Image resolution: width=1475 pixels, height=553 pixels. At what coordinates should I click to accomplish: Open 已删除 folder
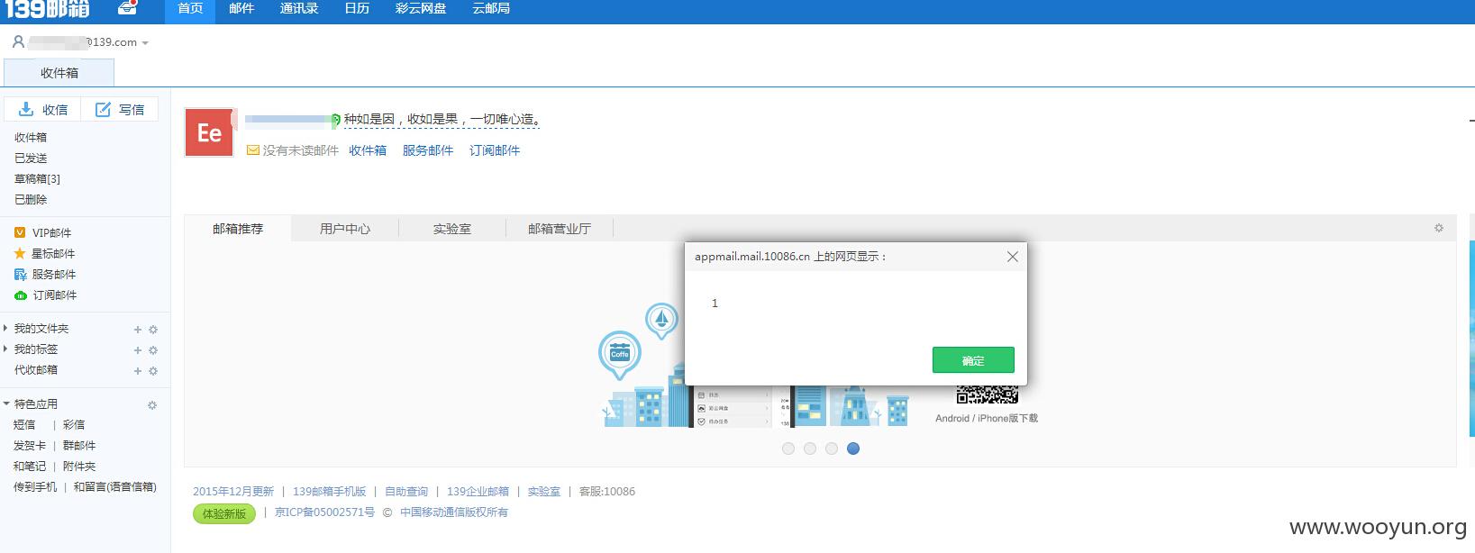(x=31, y=200)
